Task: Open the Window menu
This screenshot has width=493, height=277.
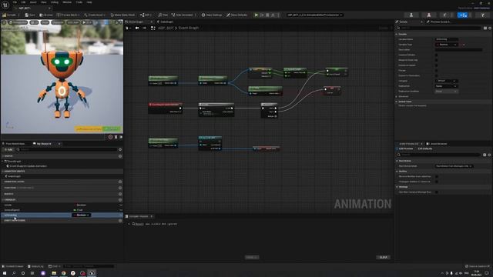Action: point(67,2)
